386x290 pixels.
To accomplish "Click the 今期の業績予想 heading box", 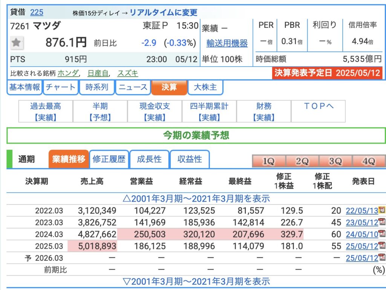I will (x=196, y=135).
